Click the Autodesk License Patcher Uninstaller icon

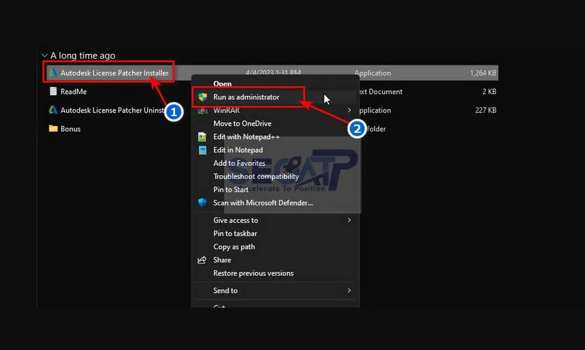click(x=53, y=110)
